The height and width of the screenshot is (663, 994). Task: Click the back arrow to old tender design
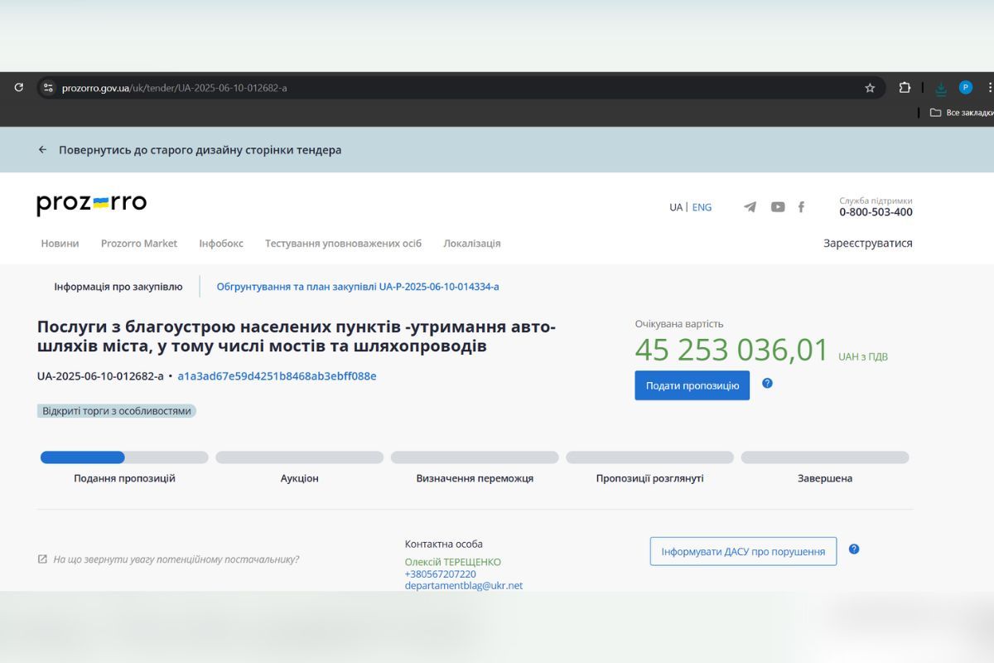(42, 150)
